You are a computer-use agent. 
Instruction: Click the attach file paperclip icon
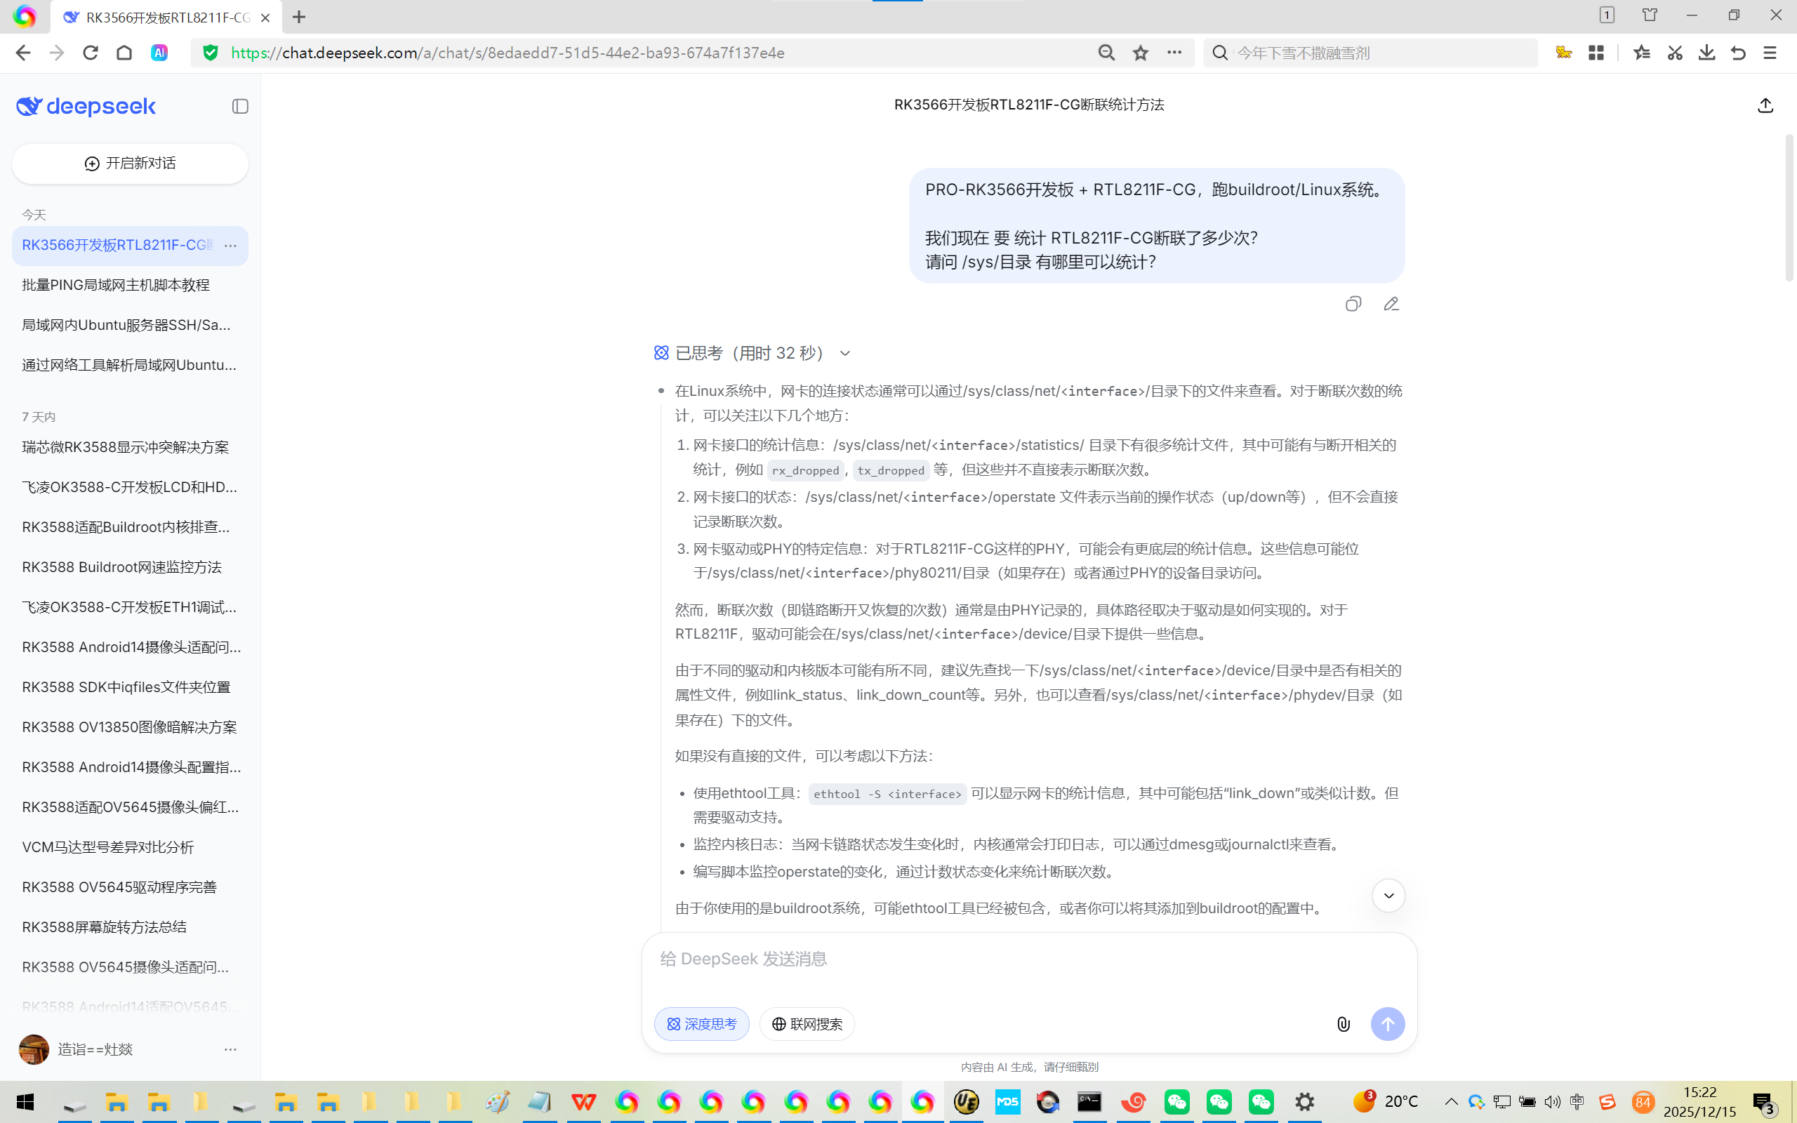[x=1344, y=1024]
